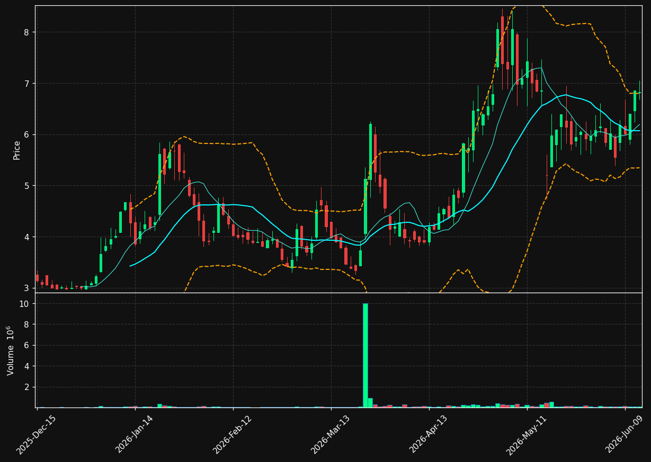Screen dimensions: 651x462
Task: Select the 2026-Jan-14 date label
Action: pos(134,434)
